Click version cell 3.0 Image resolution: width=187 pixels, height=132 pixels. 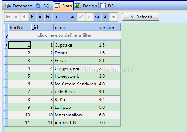109,76
